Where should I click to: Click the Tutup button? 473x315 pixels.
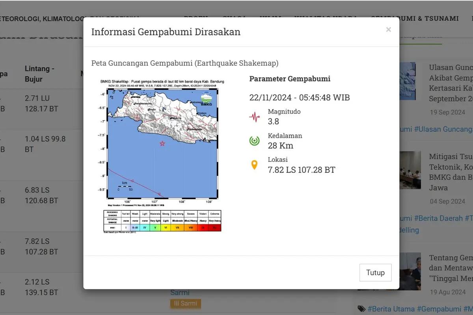375,272
